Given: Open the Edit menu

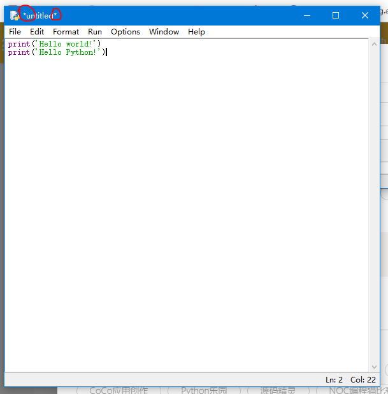Looking at the screenshot, I should [37, 32].
